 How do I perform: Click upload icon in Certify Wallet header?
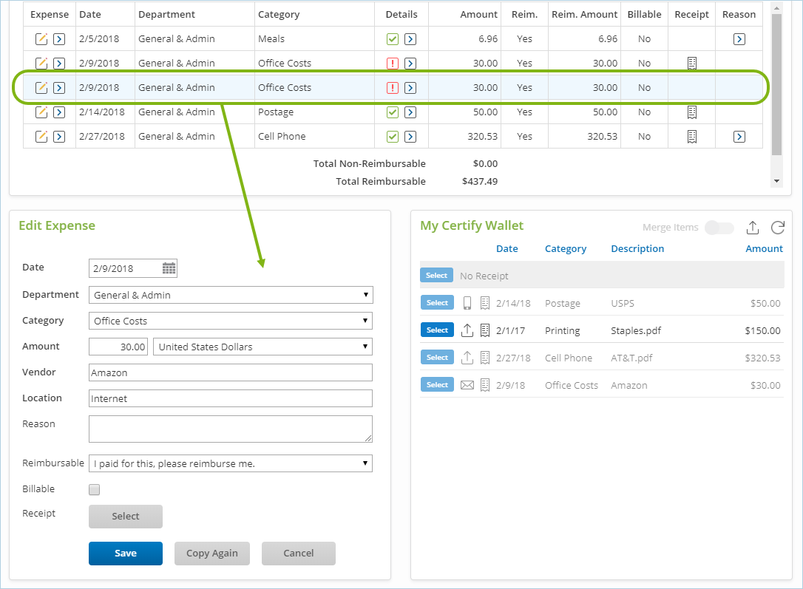point(752,227)
